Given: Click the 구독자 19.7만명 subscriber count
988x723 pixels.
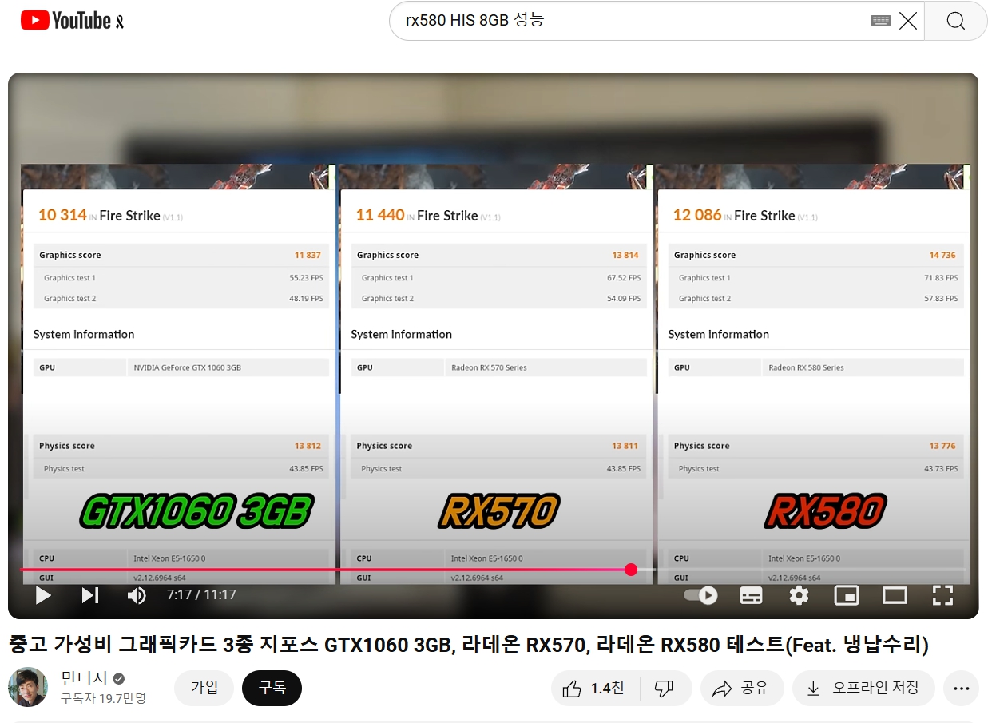Looking at the screenshot, I should pos(103,698).
